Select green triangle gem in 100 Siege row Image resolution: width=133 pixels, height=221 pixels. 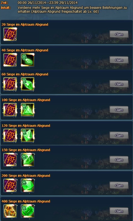click(x=27, y=110)
